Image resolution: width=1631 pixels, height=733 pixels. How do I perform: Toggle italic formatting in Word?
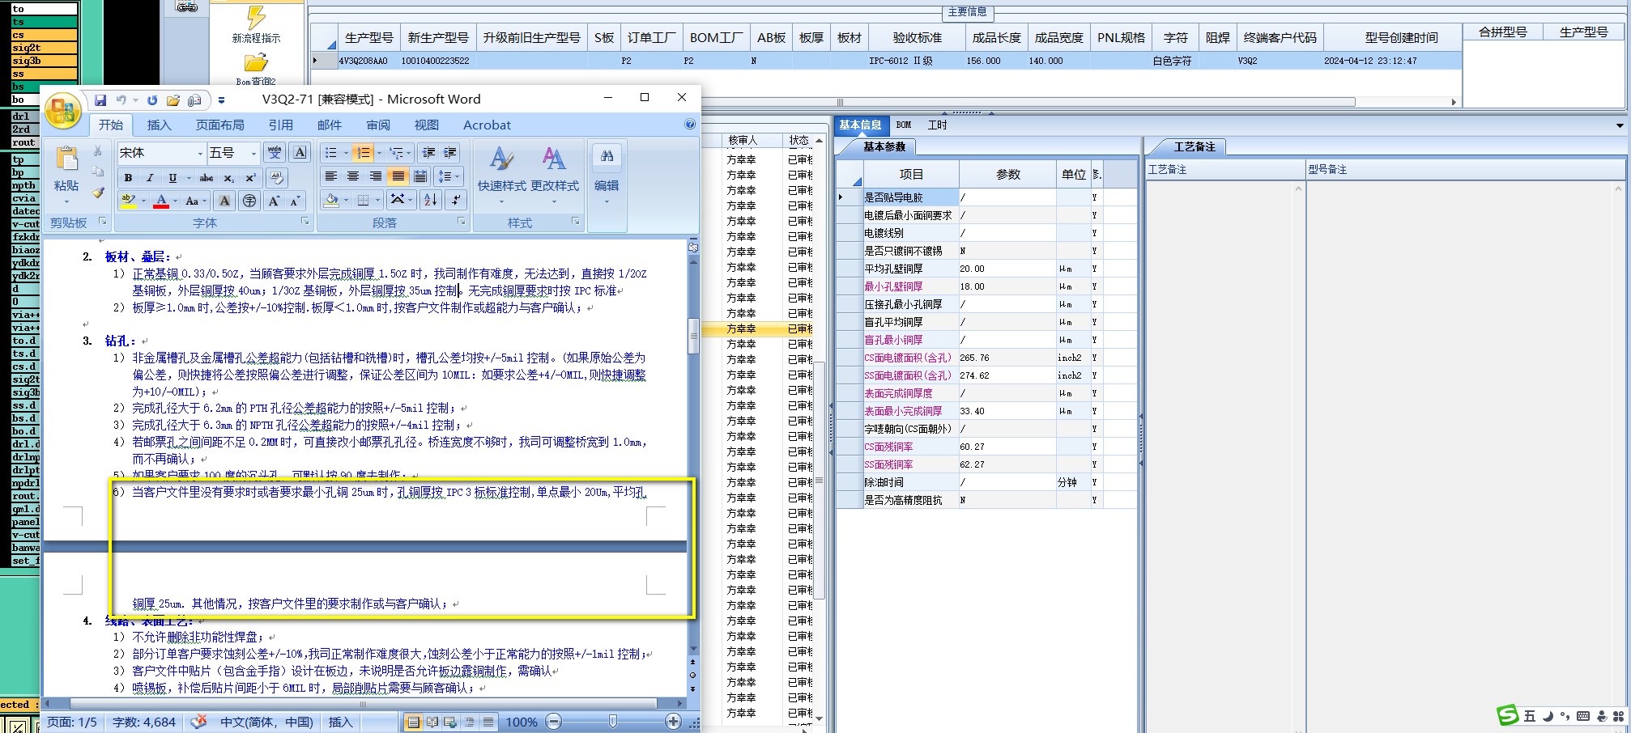coord(150,178)
